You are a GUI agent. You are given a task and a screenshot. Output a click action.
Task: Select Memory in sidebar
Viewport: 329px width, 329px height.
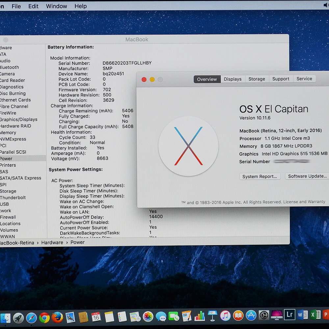8,133
